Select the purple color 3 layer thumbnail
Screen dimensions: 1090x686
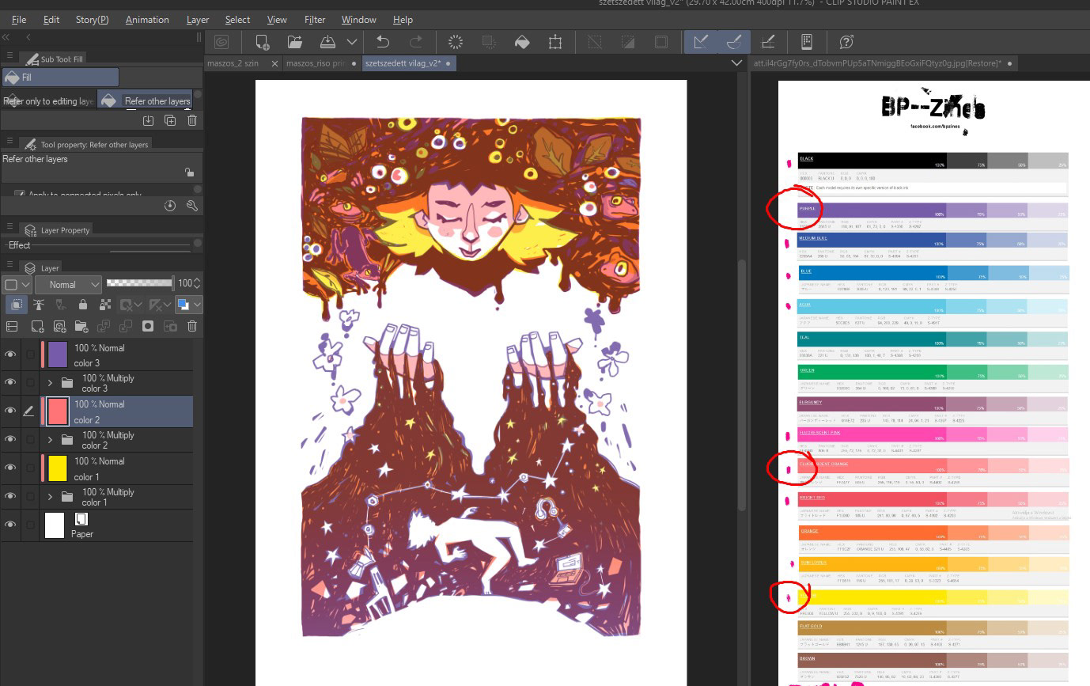point(58,354)
